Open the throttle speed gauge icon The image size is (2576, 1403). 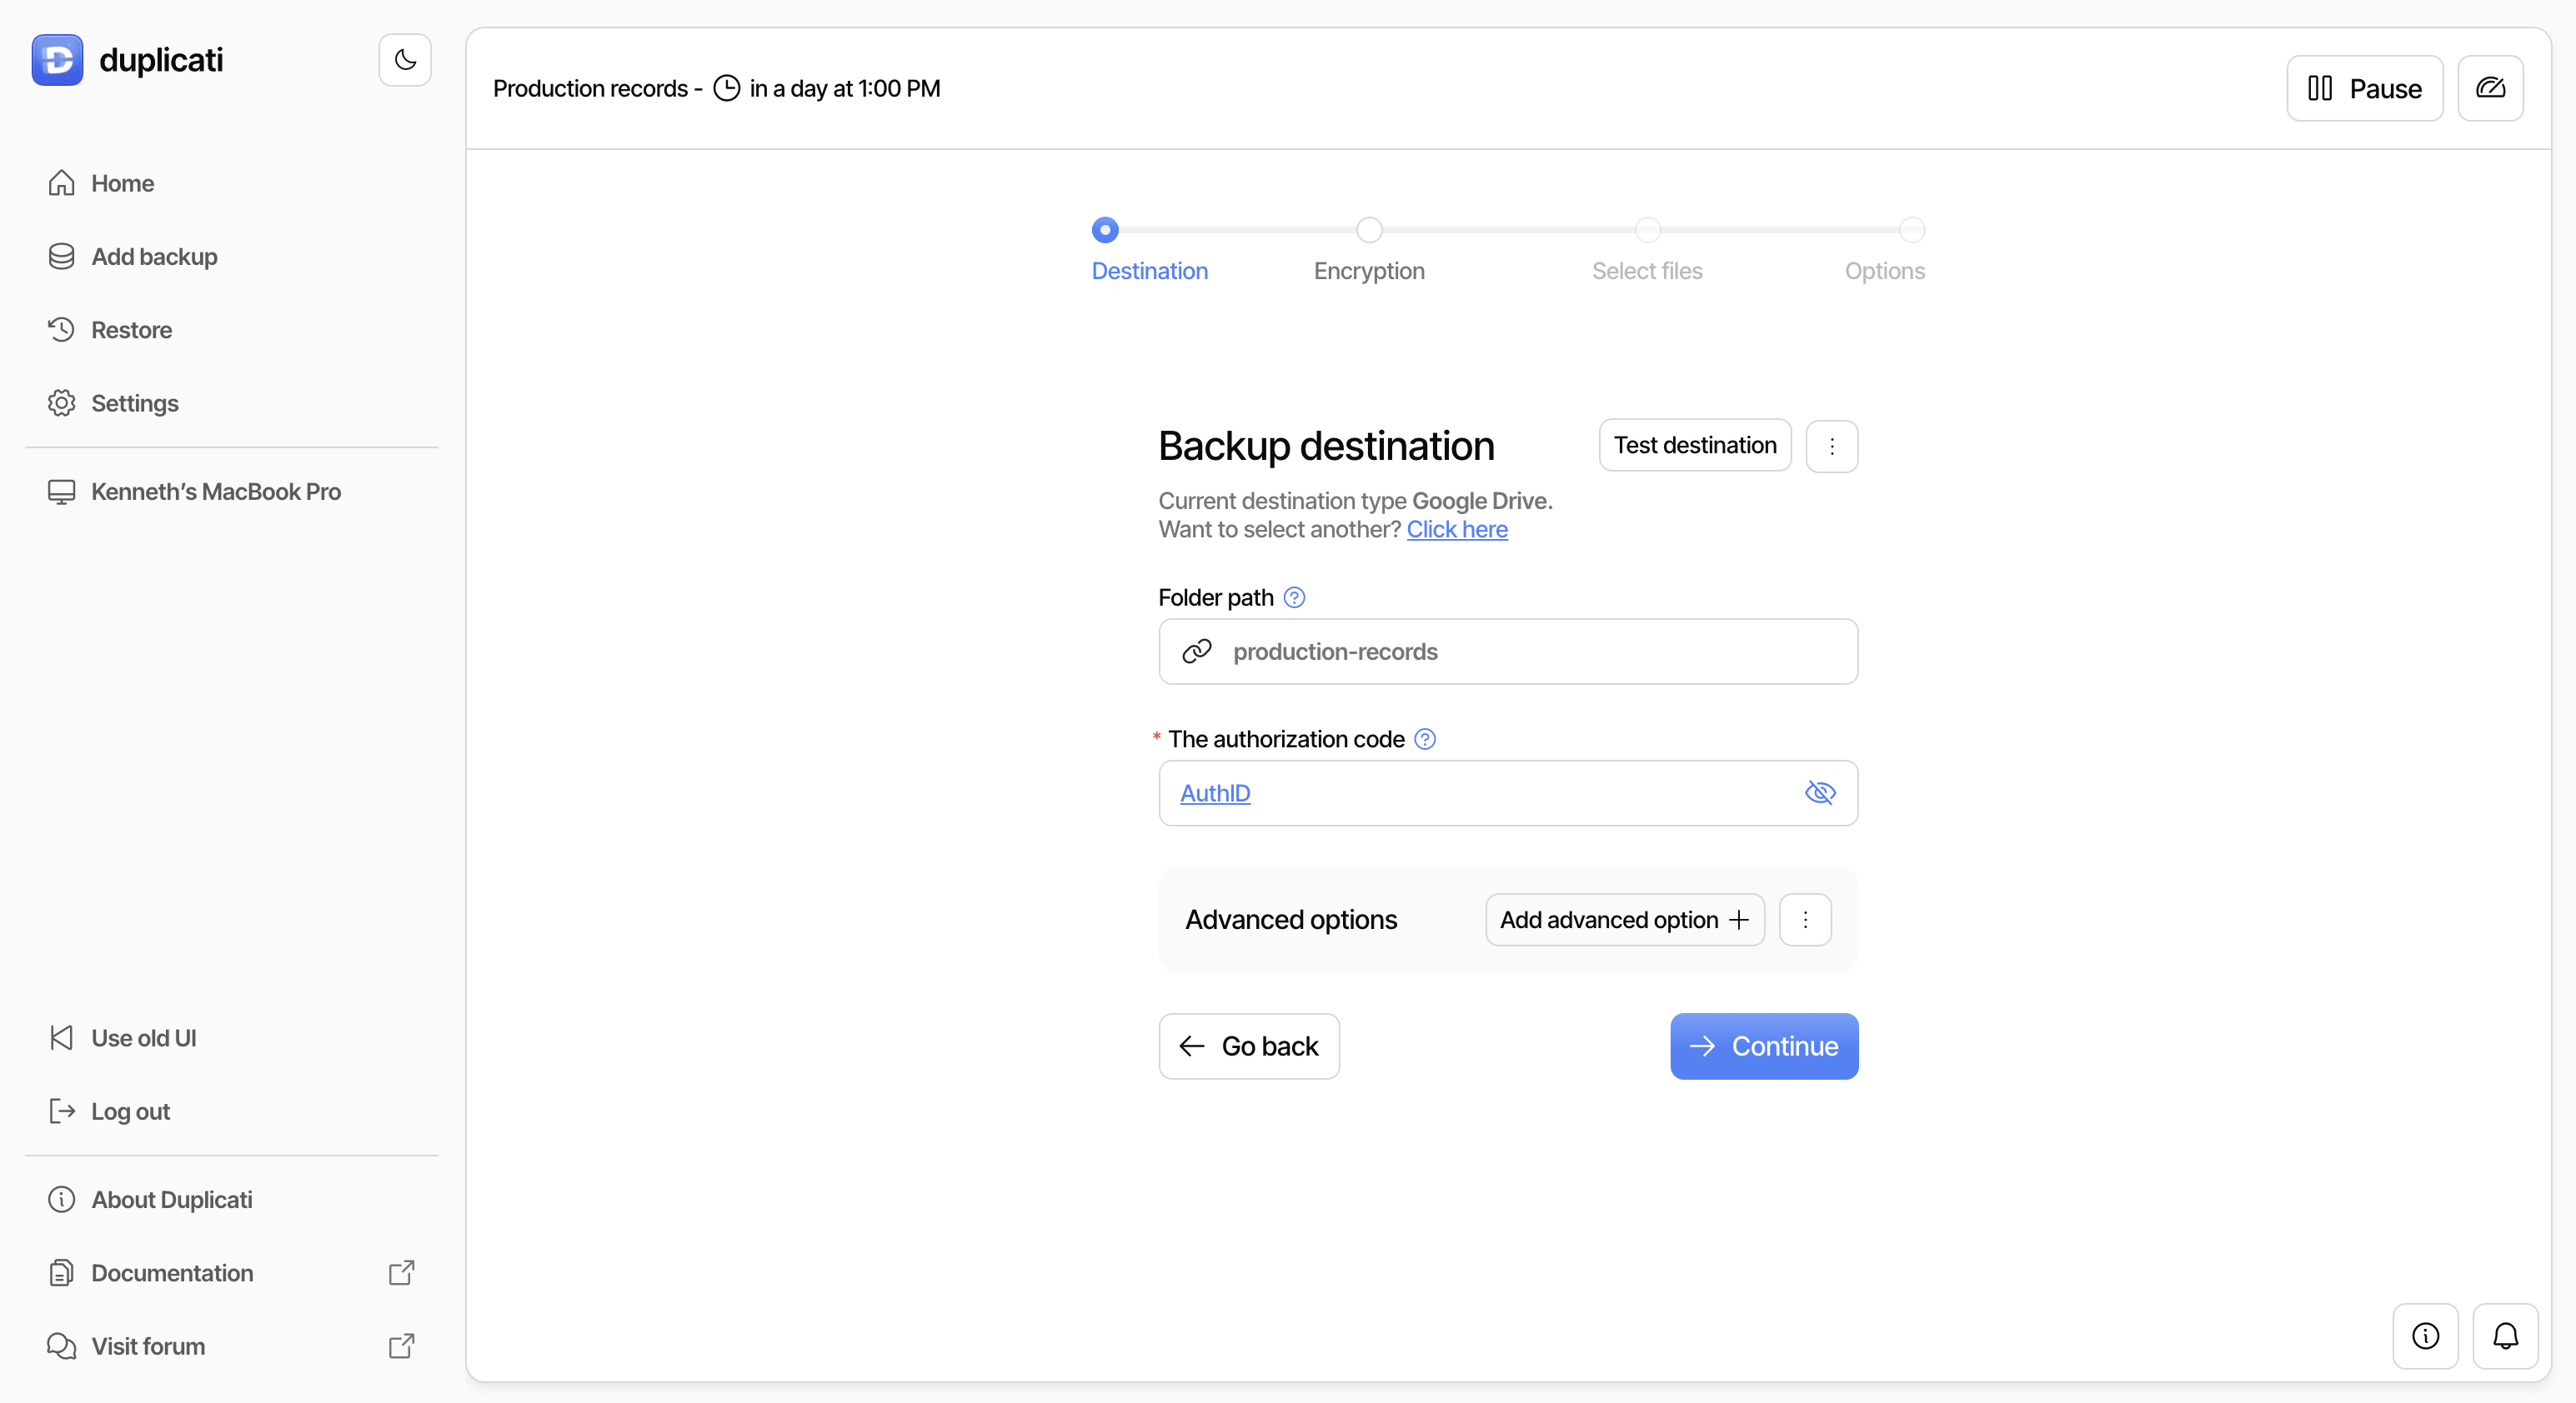pos(2490,88)
